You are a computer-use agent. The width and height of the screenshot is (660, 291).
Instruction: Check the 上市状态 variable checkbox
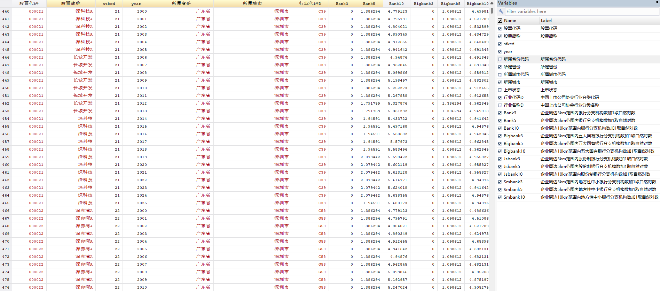[500, 90]
